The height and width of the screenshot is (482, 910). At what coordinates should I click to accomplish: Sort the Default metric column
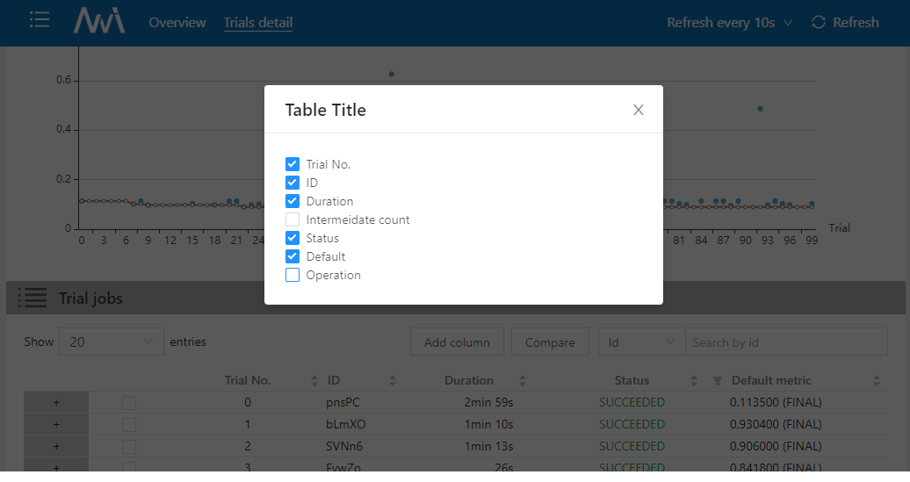[x=876, y=381]
